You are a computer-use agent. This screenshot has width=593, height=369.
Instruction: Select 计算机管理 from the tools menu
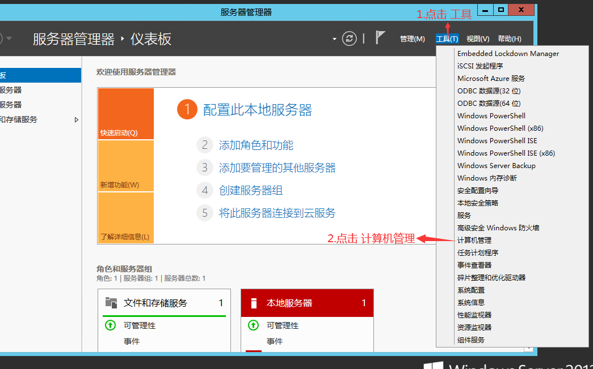coord(474,241)
